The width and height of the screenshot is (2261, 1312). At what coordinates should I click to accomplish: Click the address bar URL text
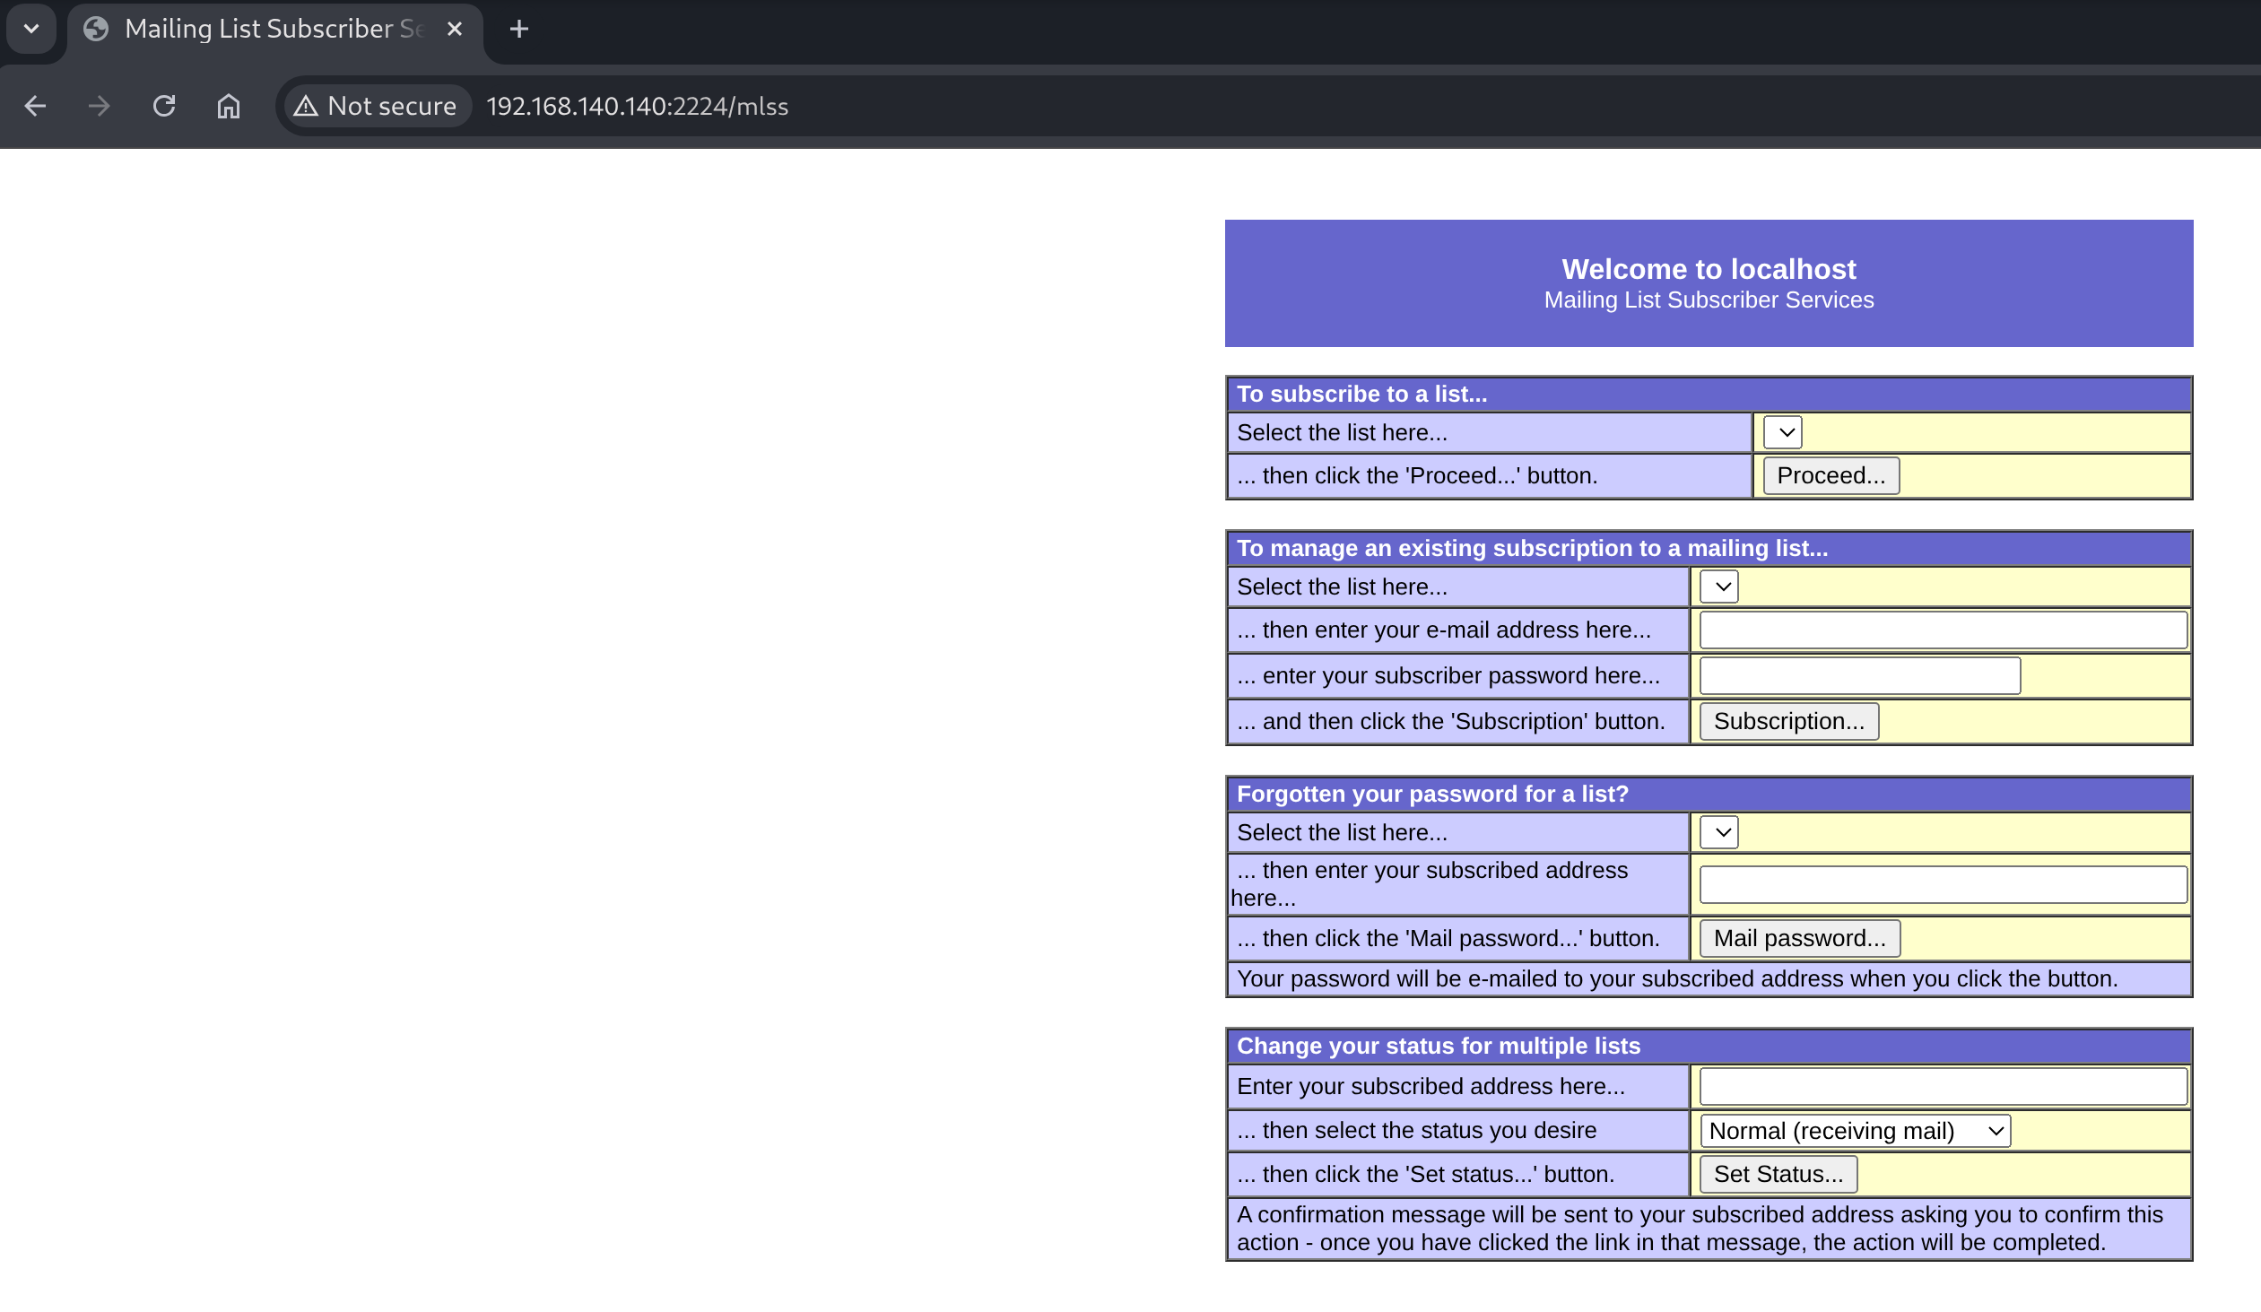click(637, 106)
